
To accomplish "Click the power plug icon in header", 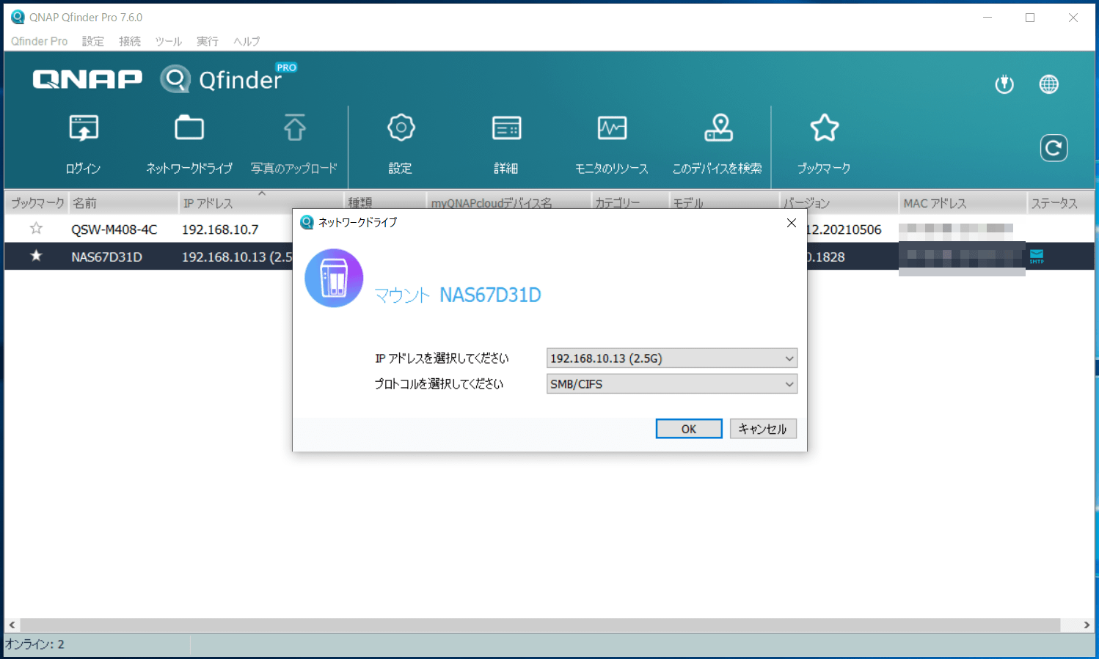I will pos(1004,84).
